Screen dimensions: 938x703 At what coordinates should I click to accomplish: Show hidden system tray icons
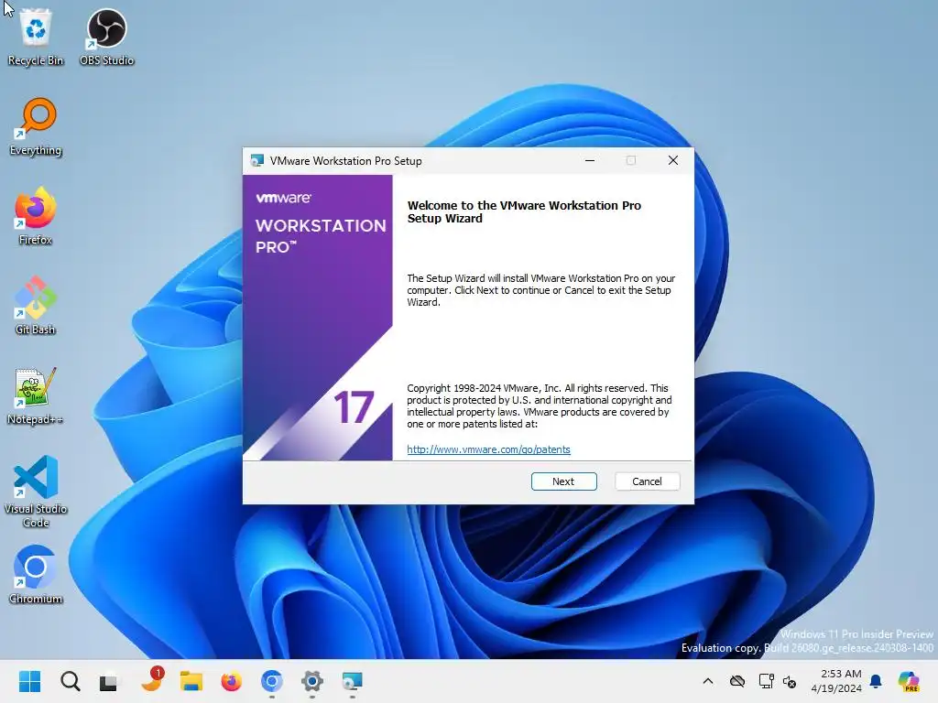coord(708,681)
